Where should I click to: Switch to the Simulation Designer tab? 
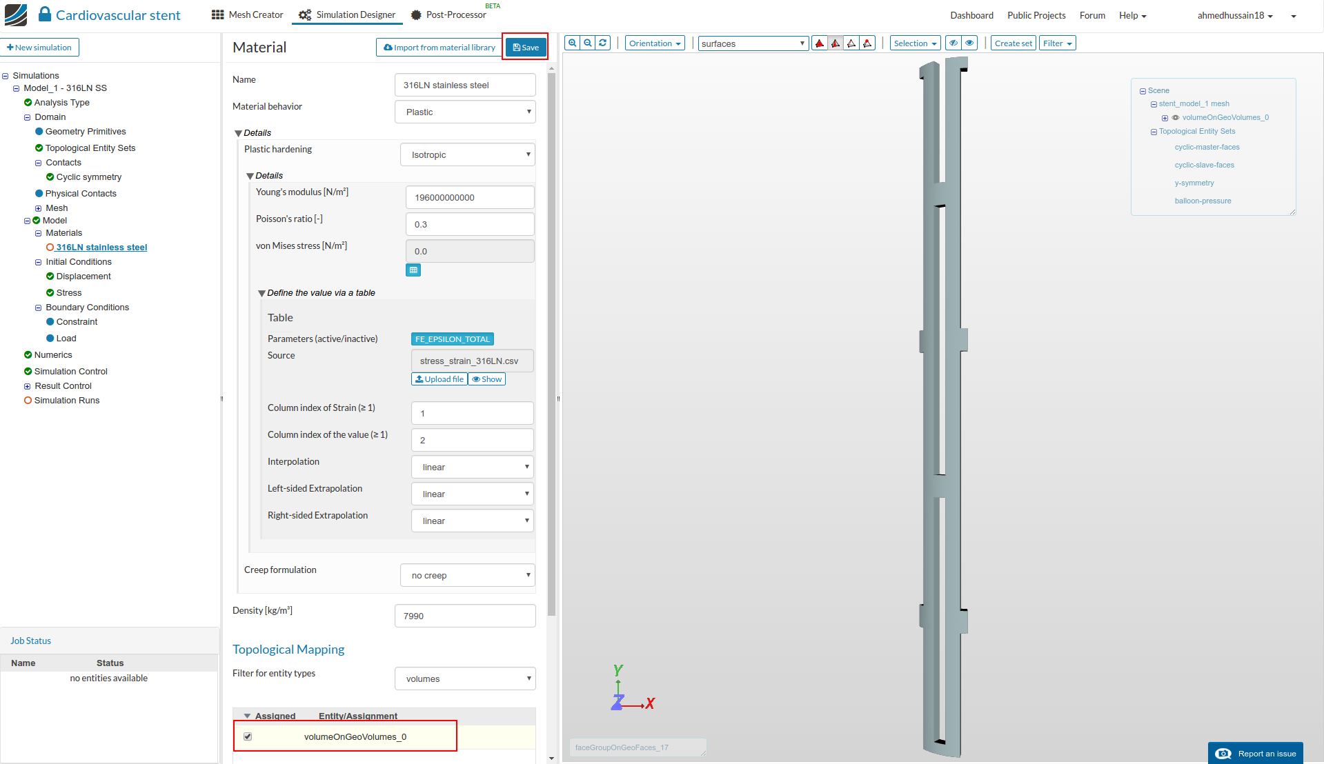(347, 14)
